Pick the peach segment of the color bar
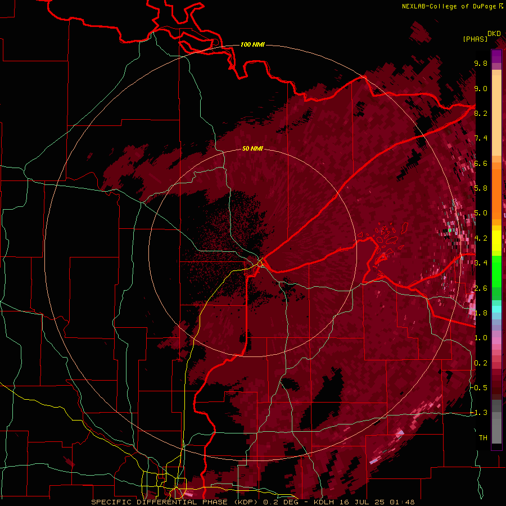506x506 pixels. [496, 115]
